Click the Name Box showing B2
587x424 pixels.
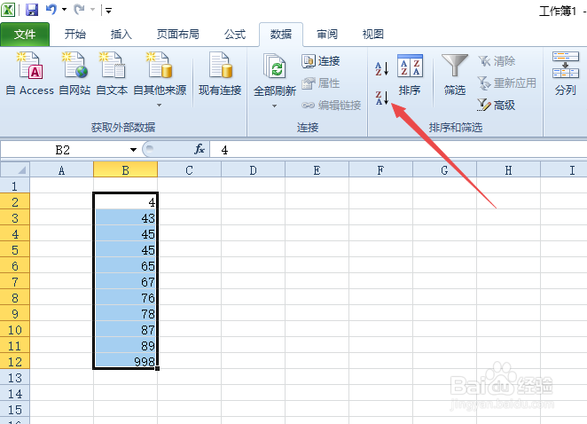64,150
